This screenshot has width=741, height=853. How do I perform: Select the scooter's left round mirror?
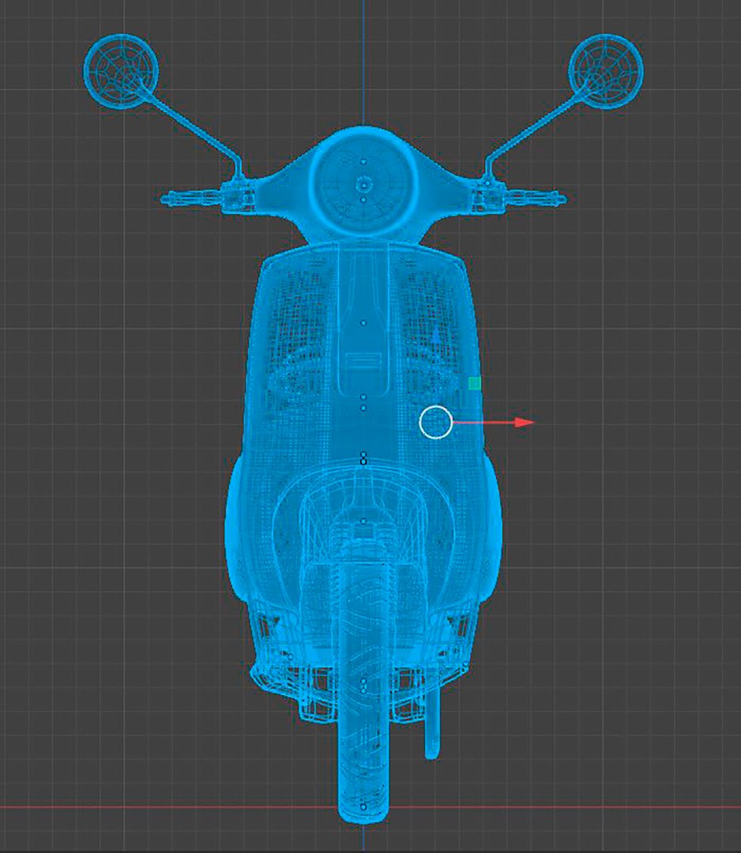pos(122,71)
